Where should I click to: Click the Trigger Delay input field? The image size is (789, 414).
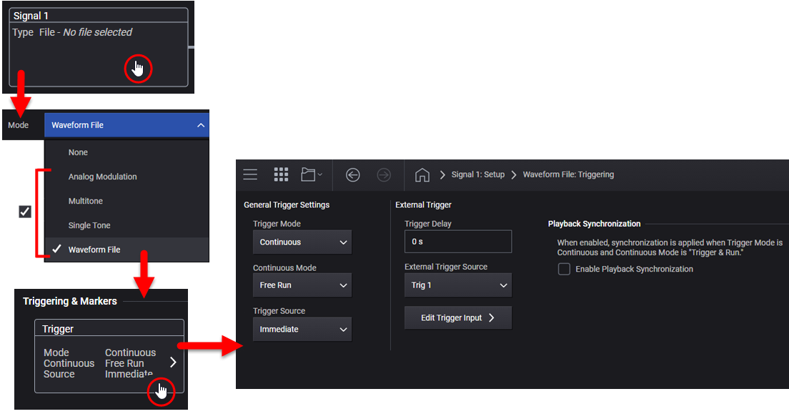click(457, 242)
